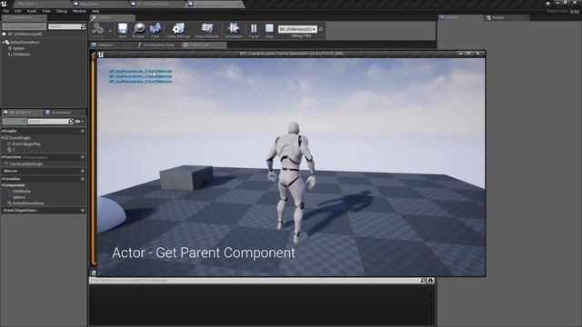The height and width of the screenshot is (327, 582).
Task: Click Add New button in My Blueprint
Action: [x=15, y=121]
